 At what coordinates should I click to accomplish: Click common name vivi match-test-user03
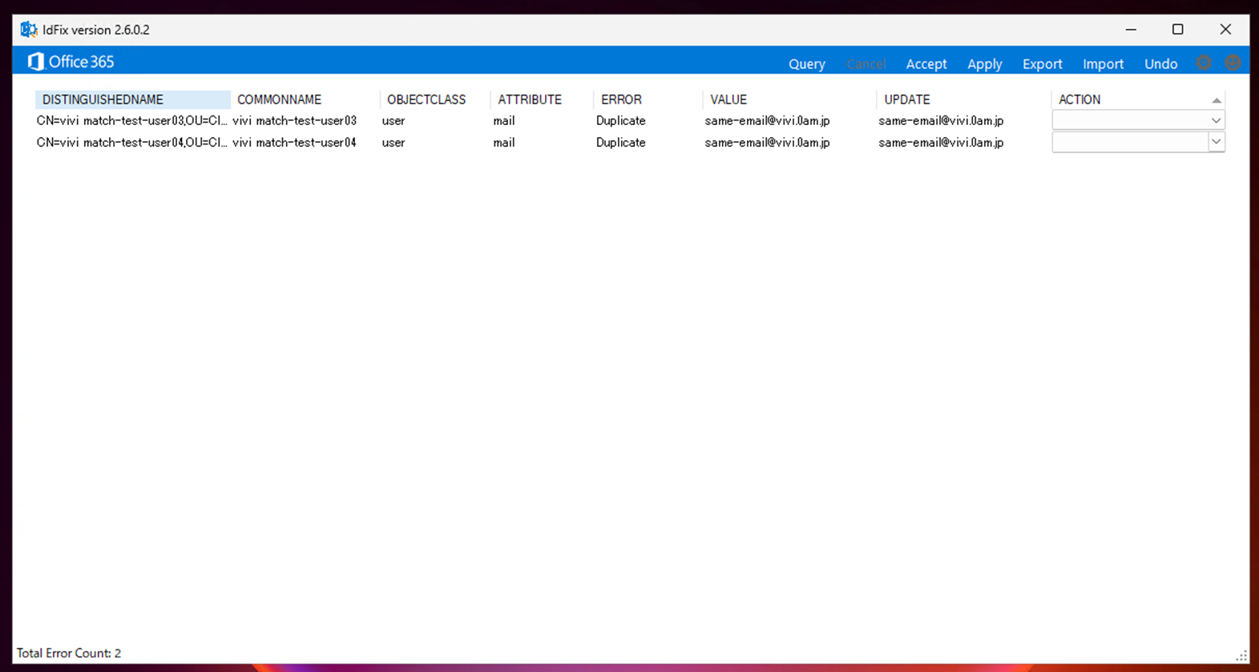(x=294, y=120)
